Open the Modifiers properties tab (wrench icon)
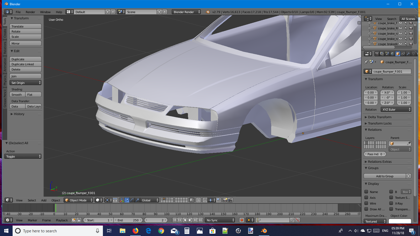Image resolution: width=420 pixels, height=236 pixels. point(408,54)
